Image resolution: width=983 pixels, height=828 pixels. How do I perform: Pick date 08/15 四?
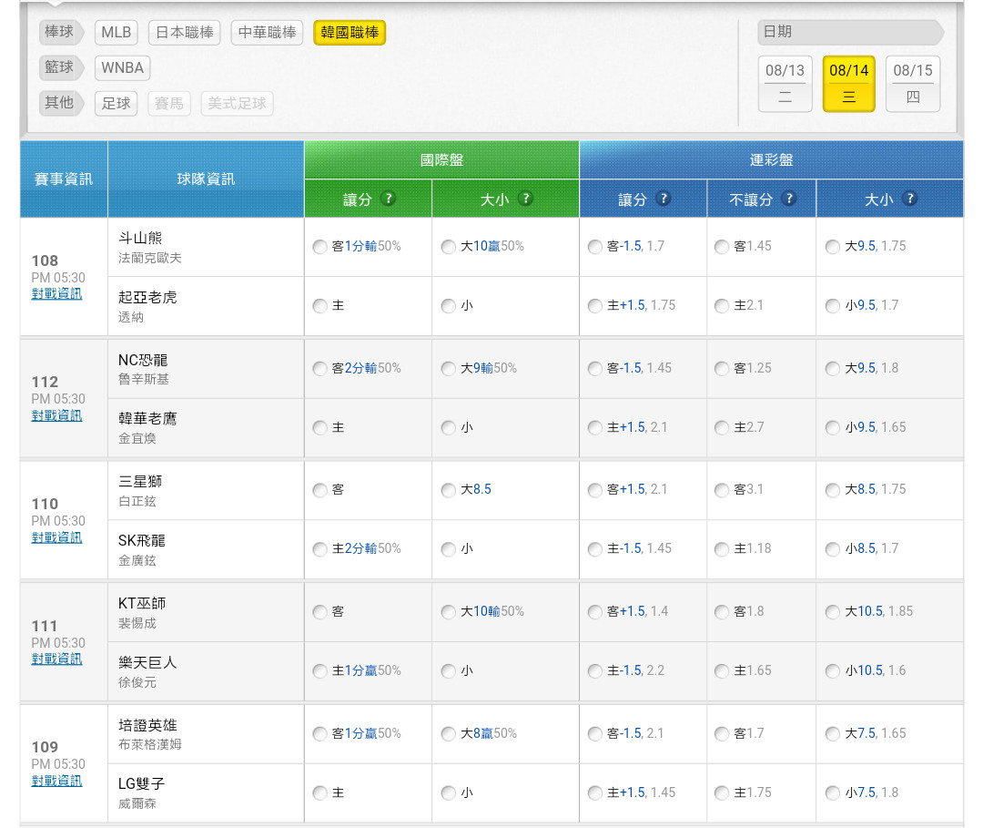click(913, 84)
